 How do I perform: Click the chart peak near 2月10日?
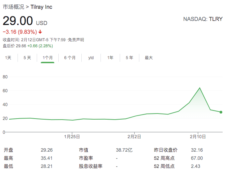tap(200, 88)
